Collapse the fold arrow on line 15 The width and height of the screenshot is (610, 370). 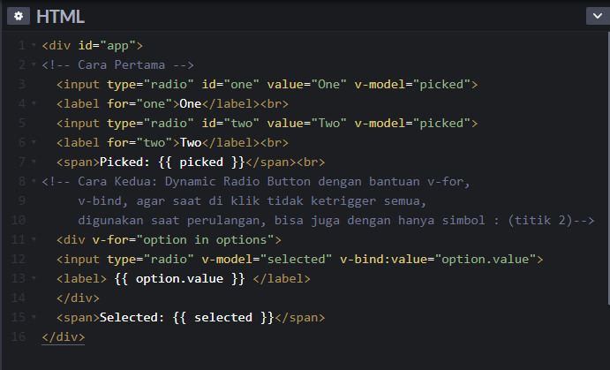(x=34, y=318)
